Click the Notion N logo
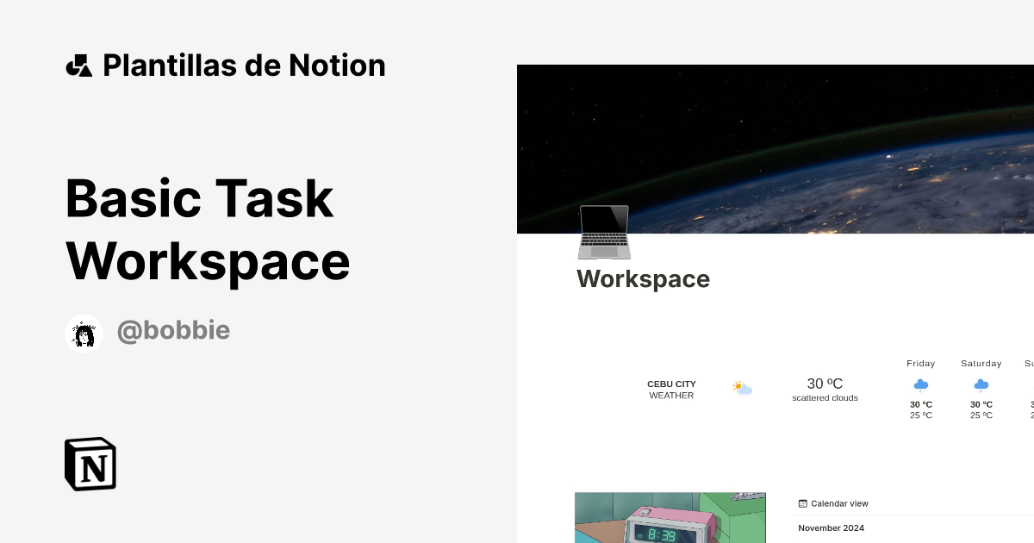 [x=90, y=465]
